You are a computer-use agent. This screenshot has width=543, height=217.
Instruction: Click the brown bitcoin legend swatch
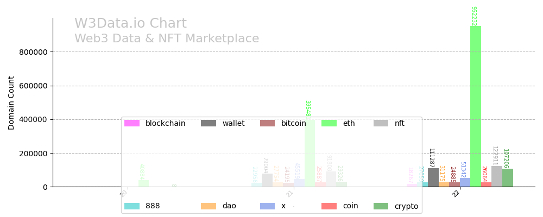pyautogui.click(x=267, y=124)
